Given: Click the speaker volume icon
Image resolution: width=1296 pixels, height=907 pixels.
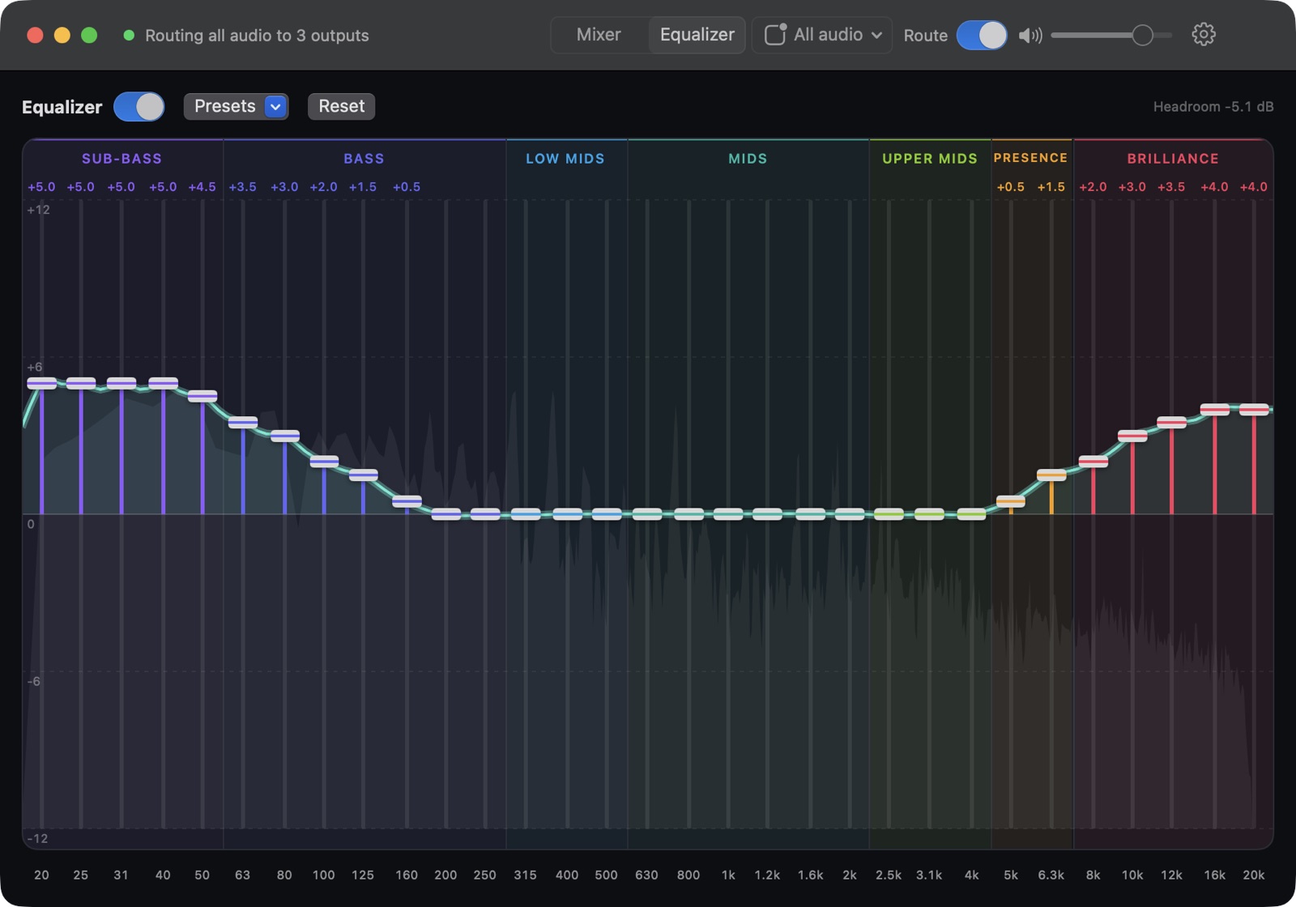Looking at the screenshot, I should point(1030,36).
